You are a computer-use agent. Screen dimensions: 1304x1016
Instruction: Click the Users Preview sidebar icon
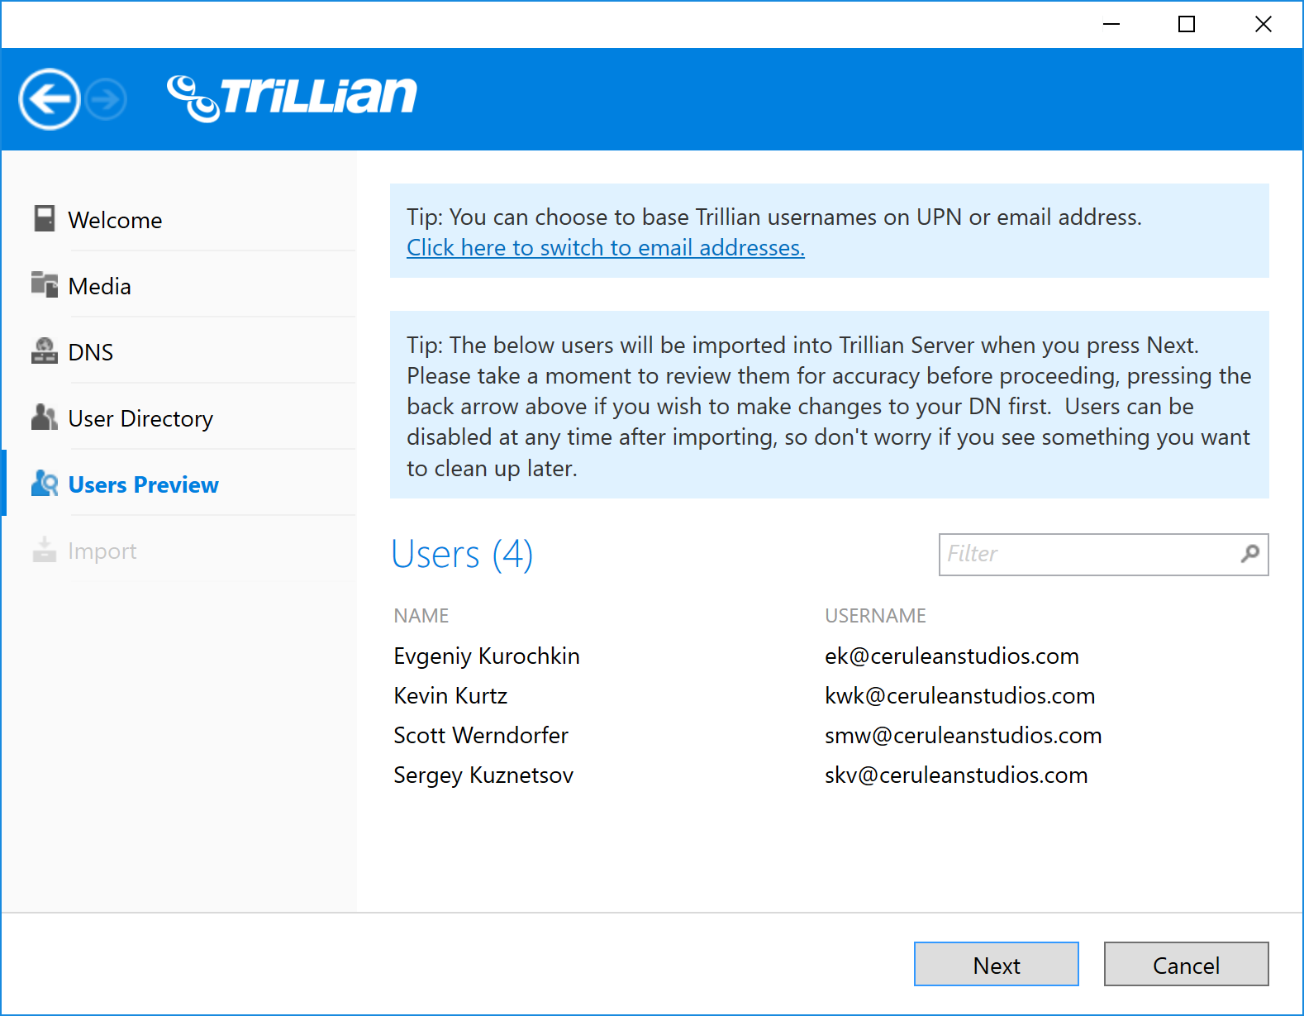[x=45, y=483]
